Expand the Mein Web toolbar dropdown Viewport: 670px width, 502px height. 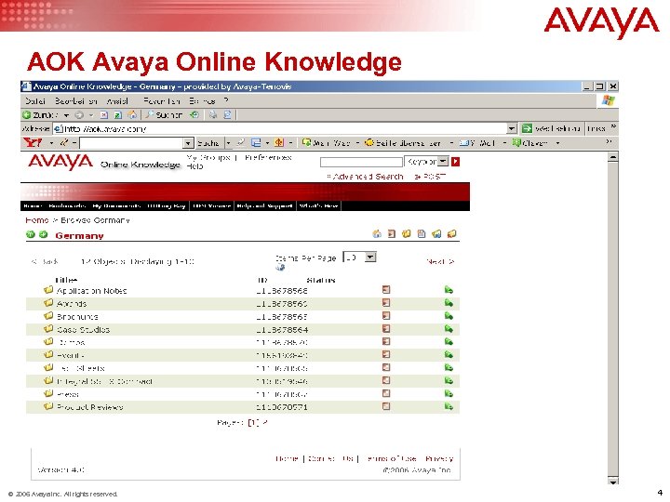357,143
